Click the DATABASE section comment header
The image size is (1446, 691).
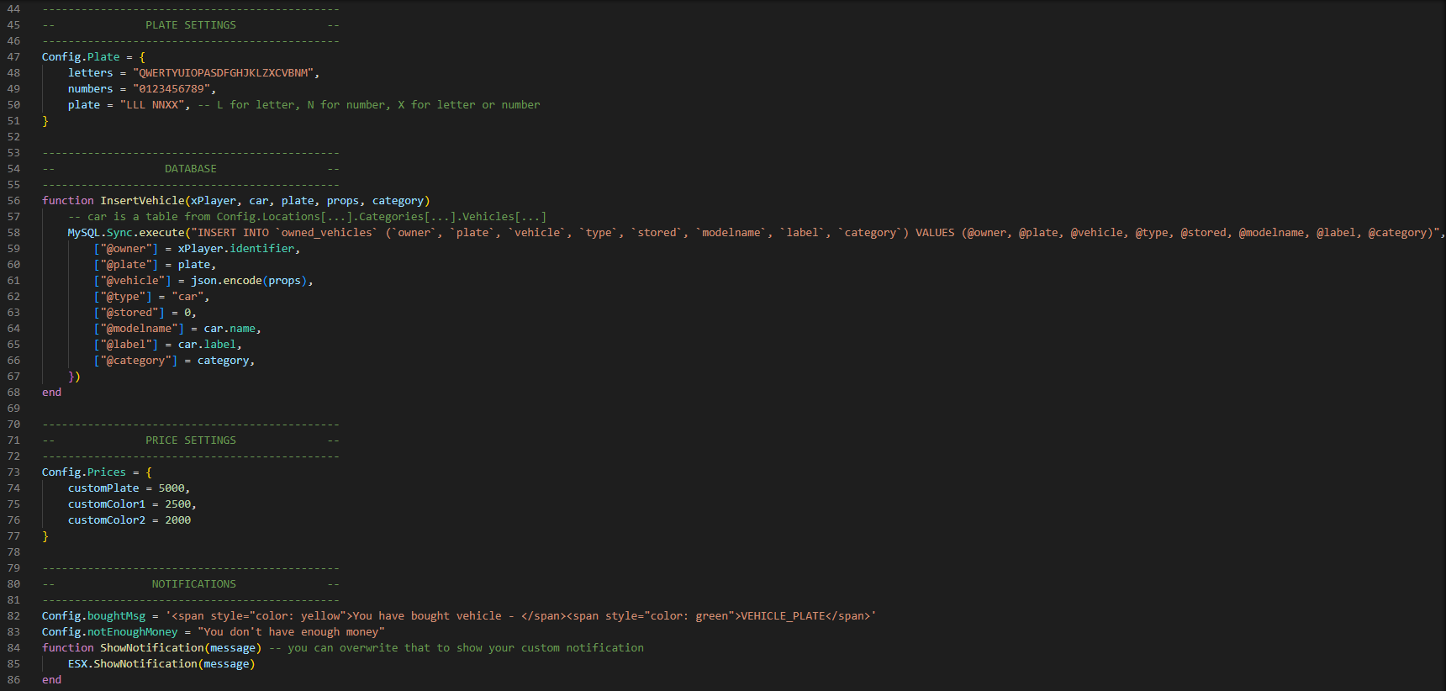(190, 169)
